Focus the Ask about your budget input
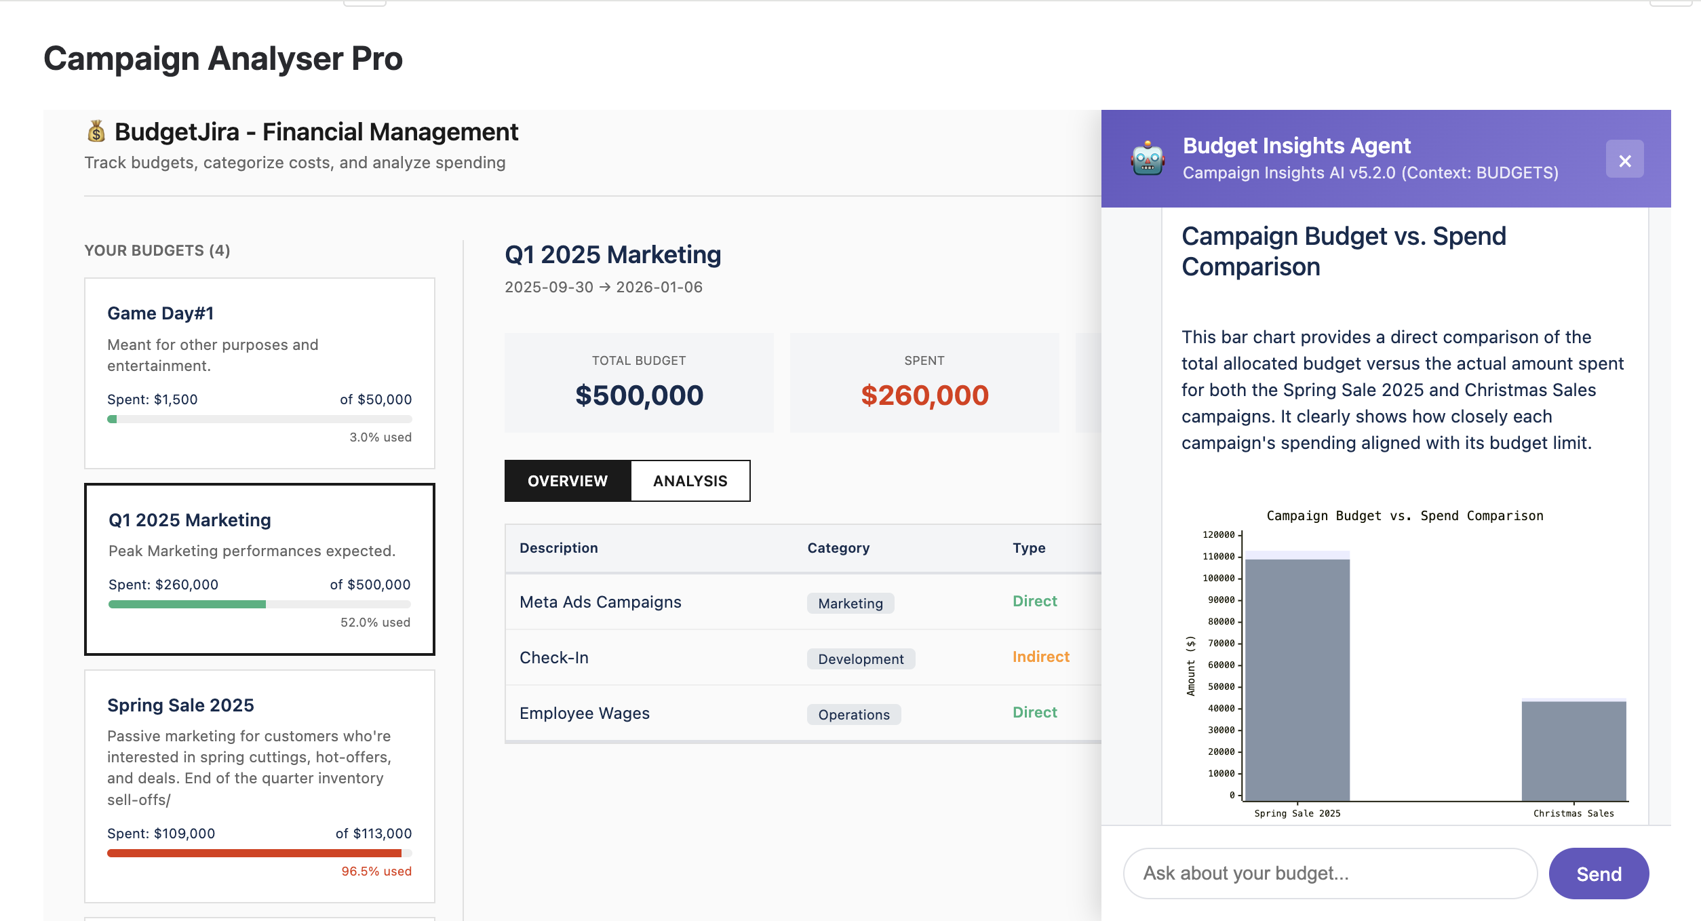This screenshot has height=921, width=1701. coord(1329,873)
